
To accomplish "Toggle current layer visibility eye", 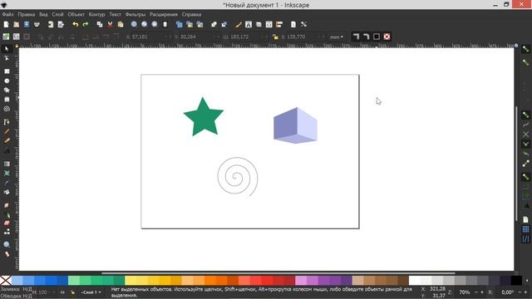I will pos(63,292).
